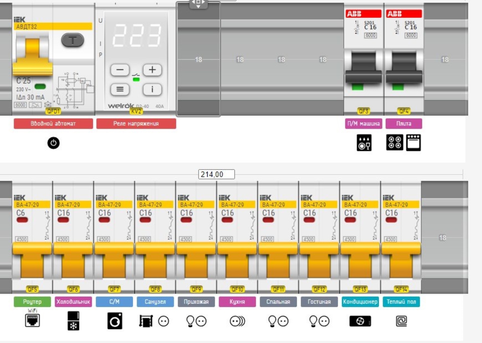This screenshot has width=482, height=343.
Task: Click the socket icon under Прихожая
Action: pos(201,321)
